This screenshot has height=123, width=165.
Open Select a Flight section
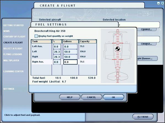click(x=13, y=48)
